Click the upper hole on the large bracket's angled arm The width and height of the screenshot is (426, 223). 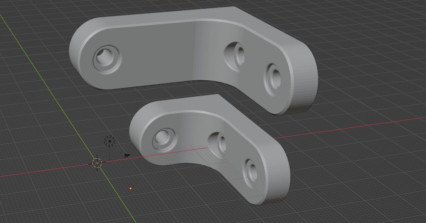[234, 53]
